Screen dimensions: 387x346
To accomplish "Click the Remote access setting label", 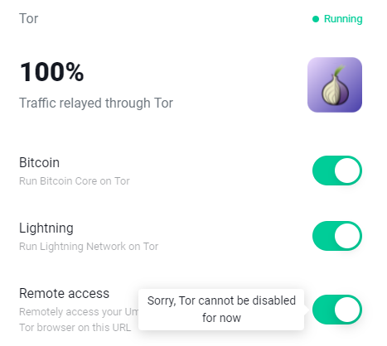I will pyautogui.click(x=64, y=293).
